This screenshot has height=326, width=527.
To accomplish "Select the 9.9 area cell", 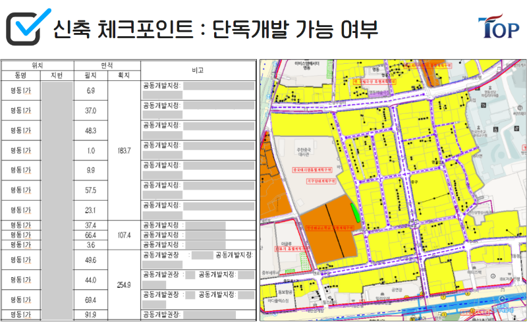I will (x=90, y=171).
